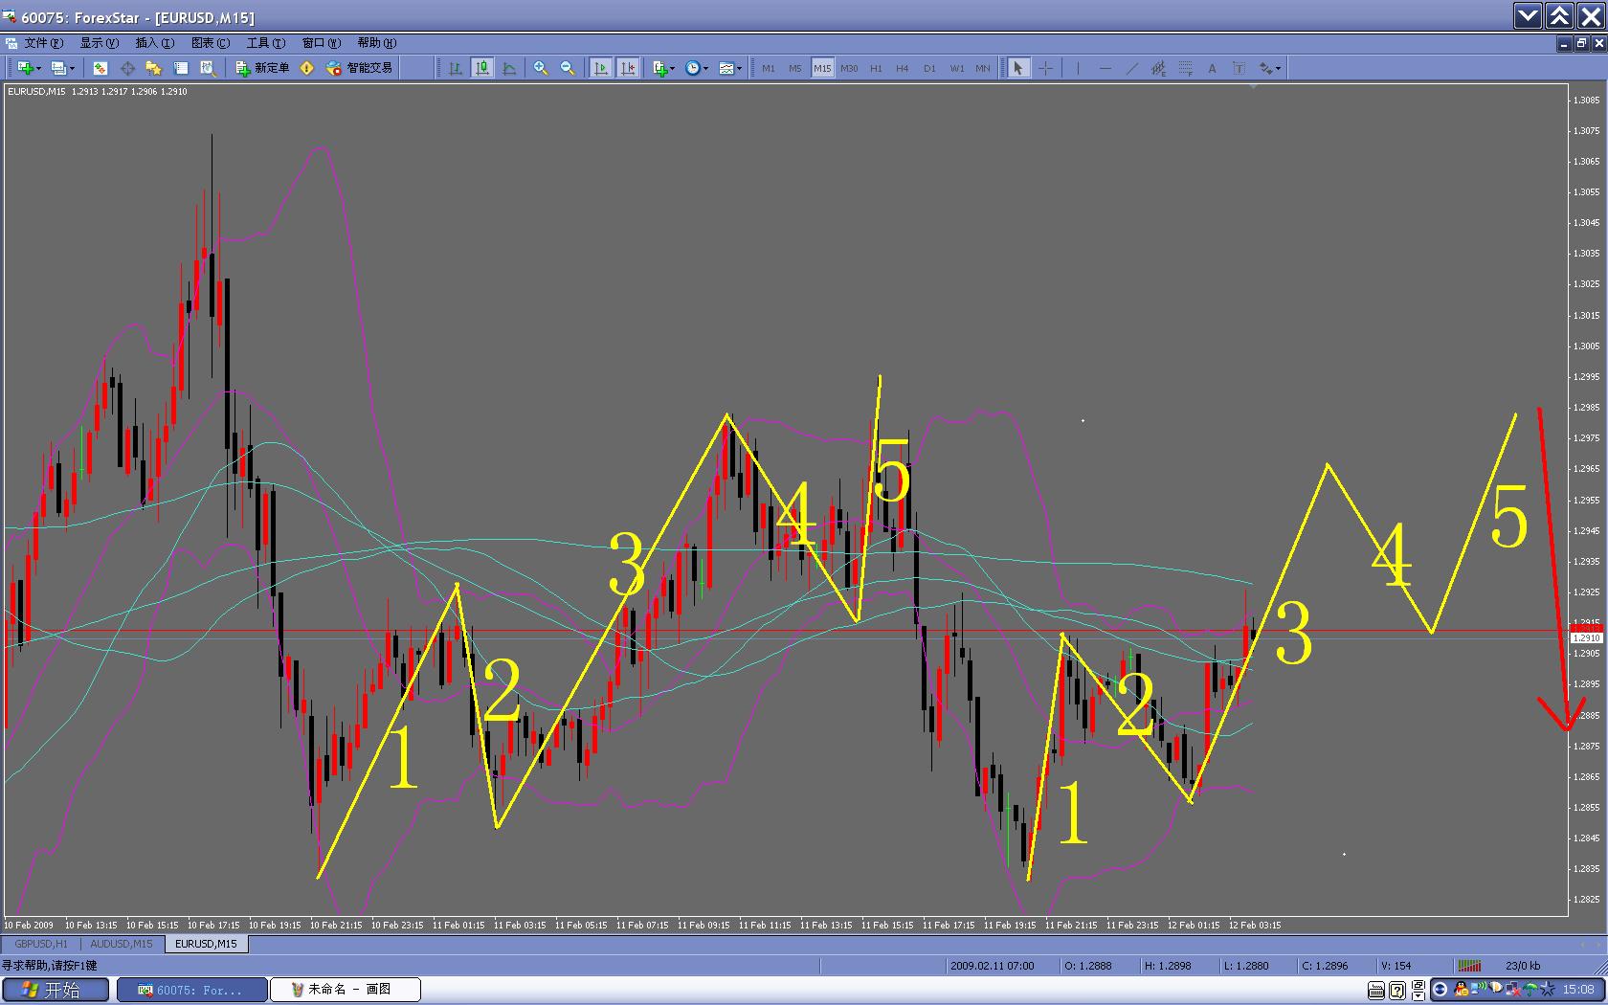This screenshot has height=1005, width=1608.
Task: Click the 23/0 kb connection status
Action: [x=1523, y=966]
